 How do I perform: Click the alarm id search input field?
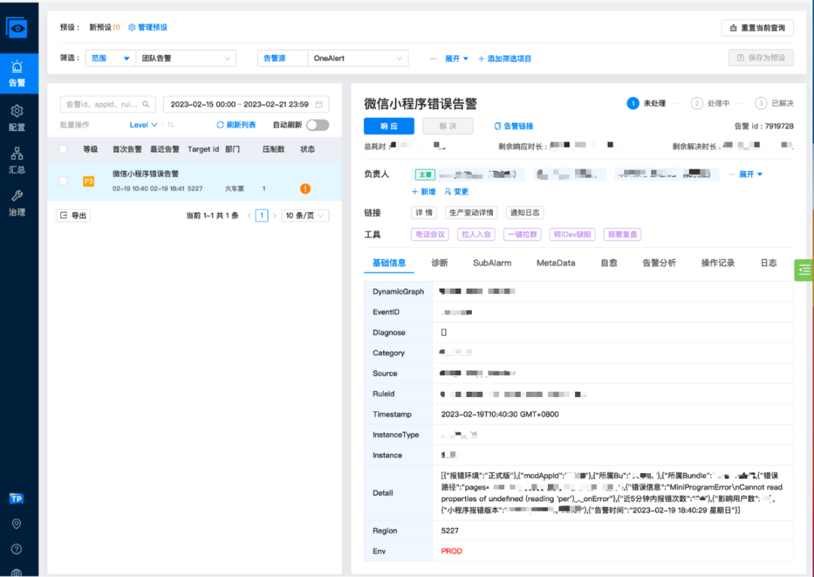click(x=108, y=104)
